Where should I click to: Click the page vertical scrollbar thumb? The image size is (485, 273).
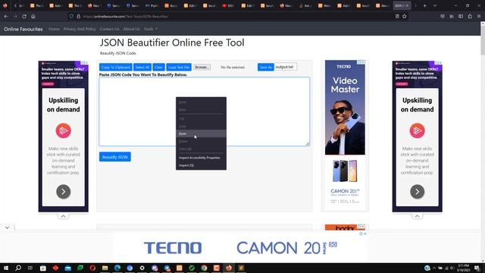483,40
